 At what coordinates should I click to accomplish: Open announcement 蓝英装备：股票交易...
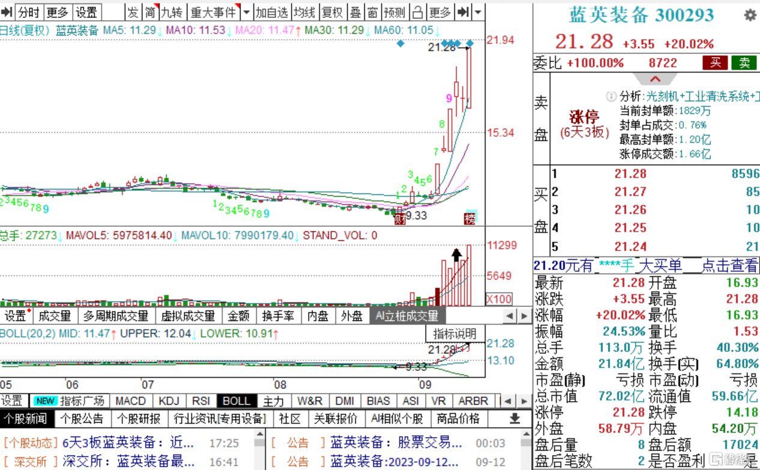pos(396,443)
